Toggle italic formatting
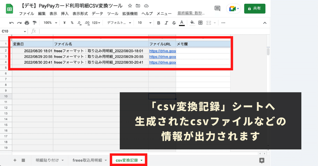This screenshot has width=318, height=166. pos(166,23)
